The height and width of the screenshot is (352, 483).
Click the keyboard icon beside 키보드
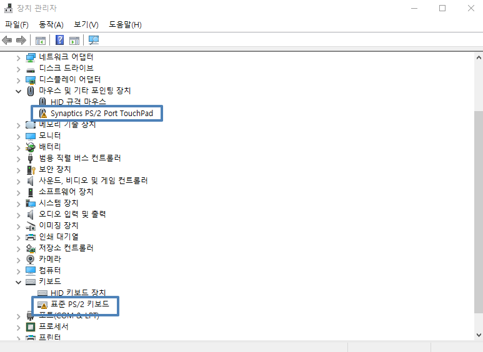(x=31, y=282)
